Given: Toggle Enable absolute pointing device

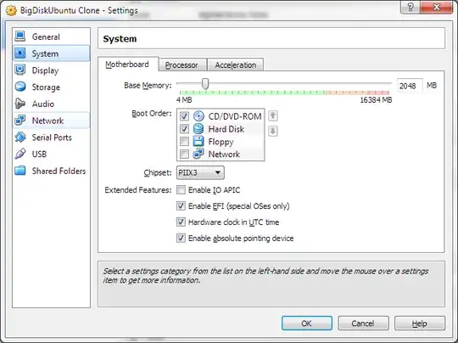Looking at the screenshot, I should [181, 238].
